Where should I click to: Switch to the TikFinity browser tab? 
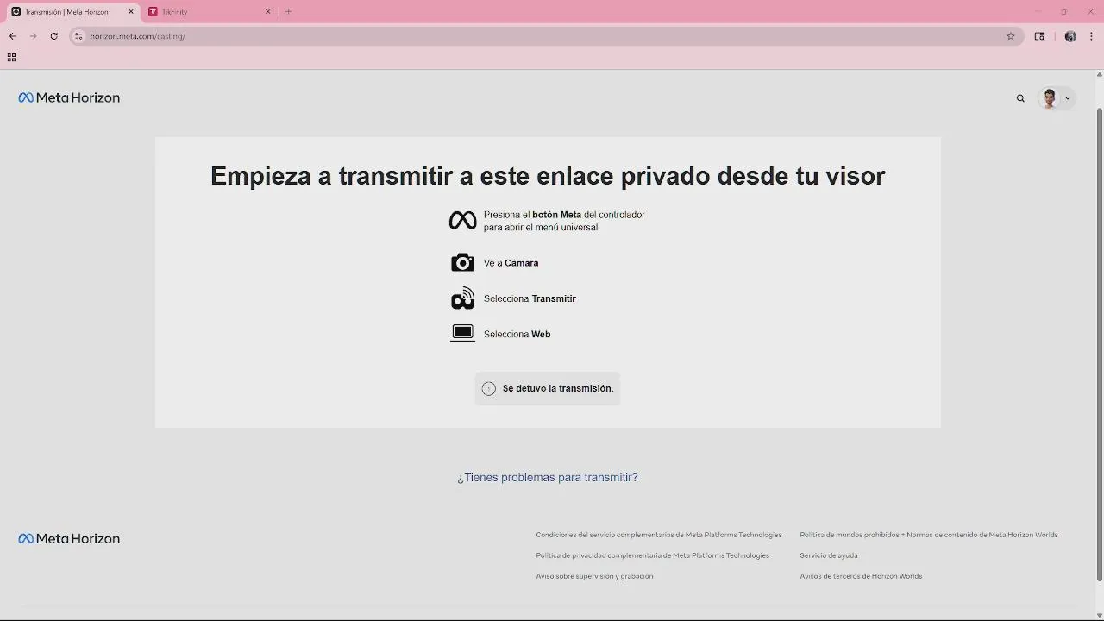click(207, 12)
